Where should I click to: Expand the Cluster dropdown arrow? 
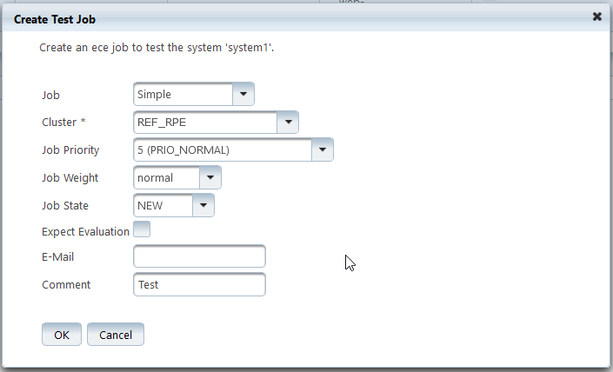tap(288, 122)
